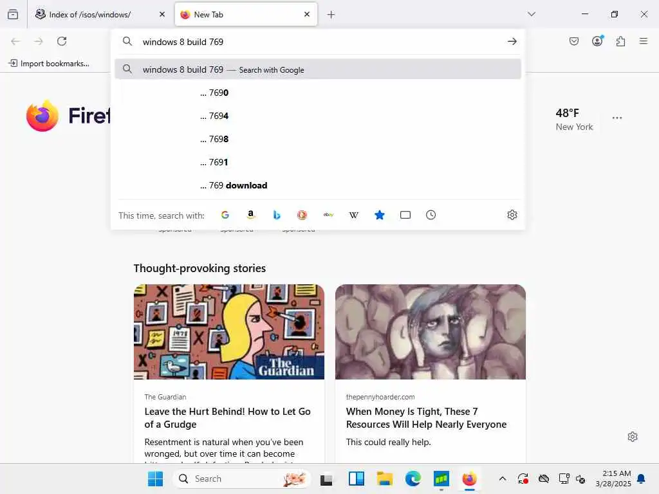This screenshot has height=494, width=659.
Task: Search this time with Bing icon
Action: [277, 215]
